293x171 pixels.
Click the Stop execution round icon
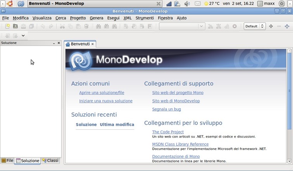(234, 26)
